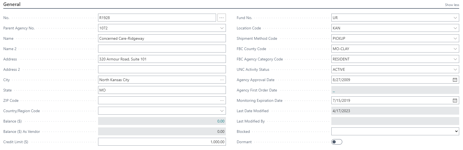Click Show less link

(452, 5)
